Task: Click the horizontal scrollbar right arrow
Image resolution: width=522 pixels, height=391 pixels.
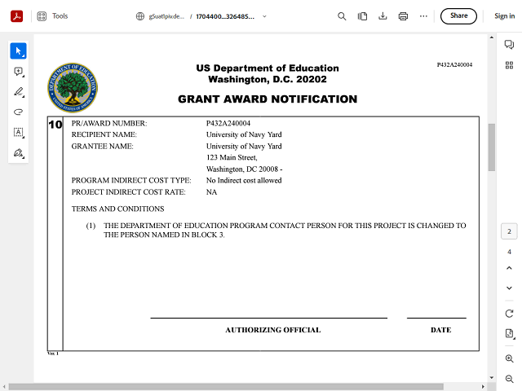Action: tap(483, 387)
